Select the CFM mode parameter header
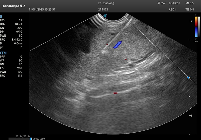Image resolution: width=201 pixels, height=140 pixels. (4, 53)
